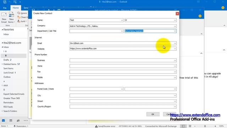Open the Drafts folder
This screenshot has width=227, height=128.
tap(6, 60)
